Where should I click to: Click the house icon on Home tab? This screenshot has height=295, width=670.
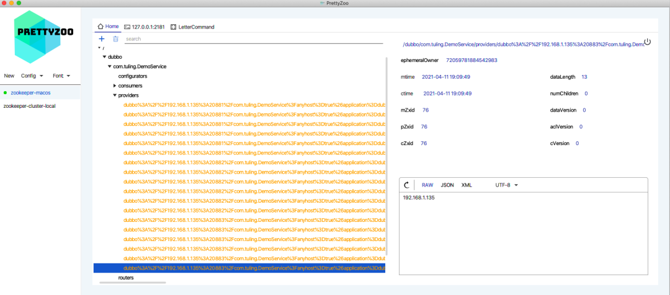pos(101,26)
